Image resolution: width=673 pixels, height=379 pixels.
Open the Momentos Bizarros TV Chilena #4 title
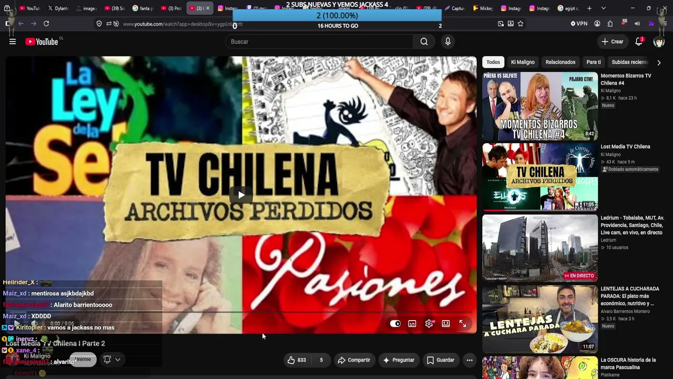click(x=626, y=79)
